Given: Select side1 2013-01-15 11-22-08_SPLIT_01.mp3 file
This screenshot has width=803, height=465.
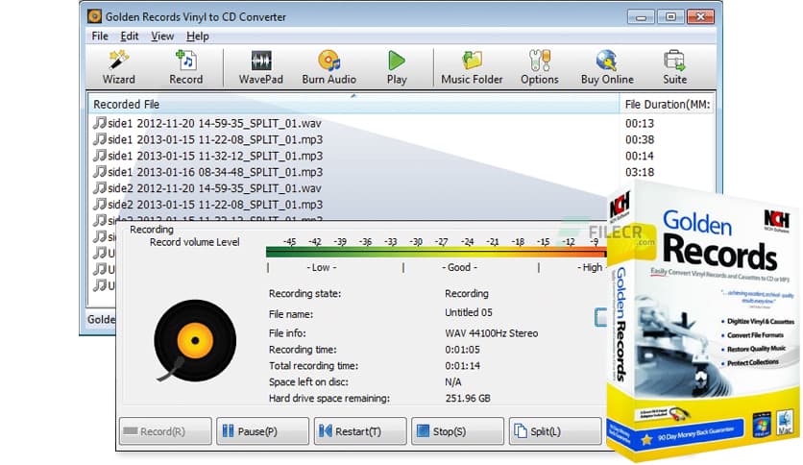Looking at the screenshot, I should (x=207, y=139).
